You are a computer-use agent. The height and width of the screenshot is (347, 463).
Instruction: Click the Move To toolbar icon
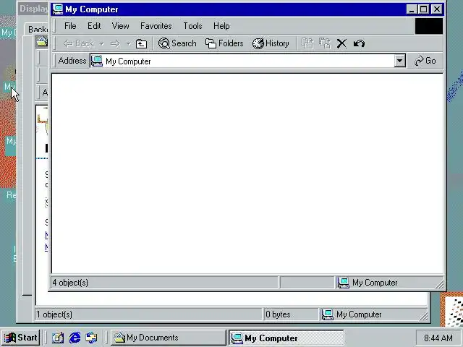coord(307,43)
